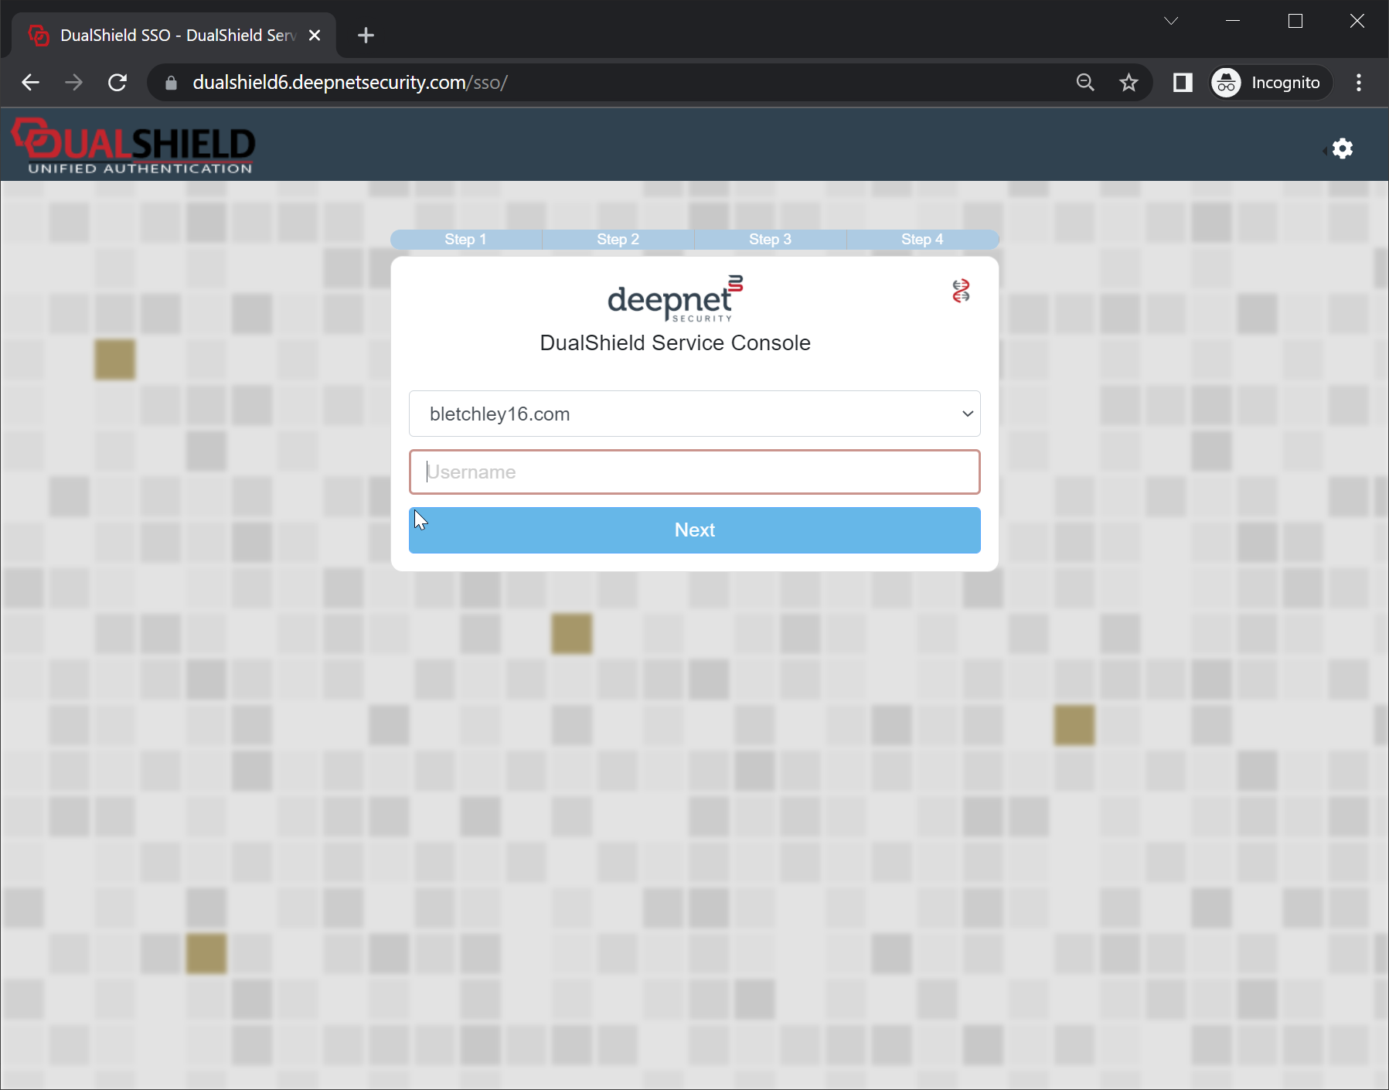The height and width of the screenshot is (1090, 1389).
Task: Close the DualShield SSO browser tab
Action: pyautogui.click(x=315, y=36)
